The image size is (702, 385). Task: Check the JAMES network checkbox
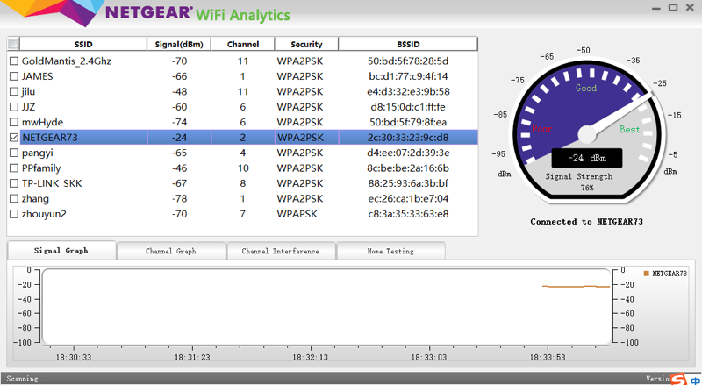tap(14, 76)
